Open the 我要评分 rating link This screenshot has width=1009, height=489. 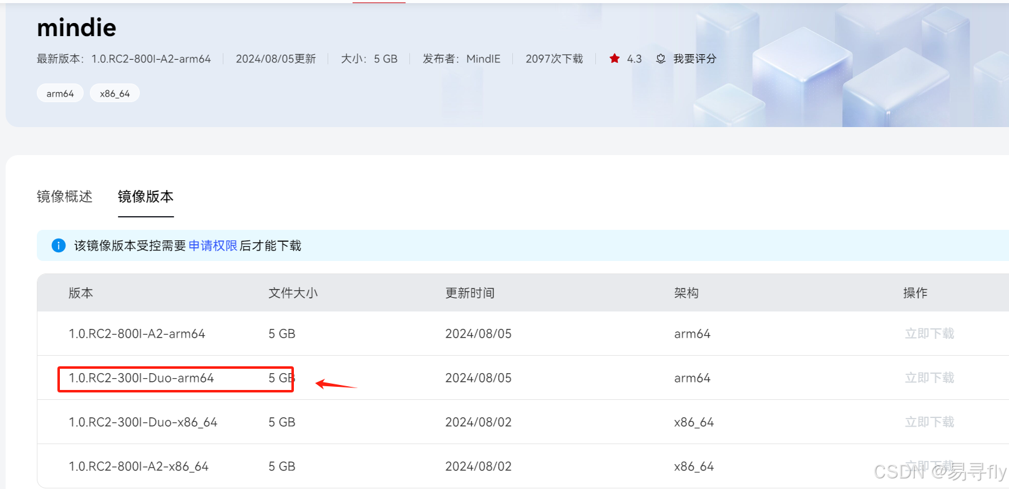(x=695, y=59)
